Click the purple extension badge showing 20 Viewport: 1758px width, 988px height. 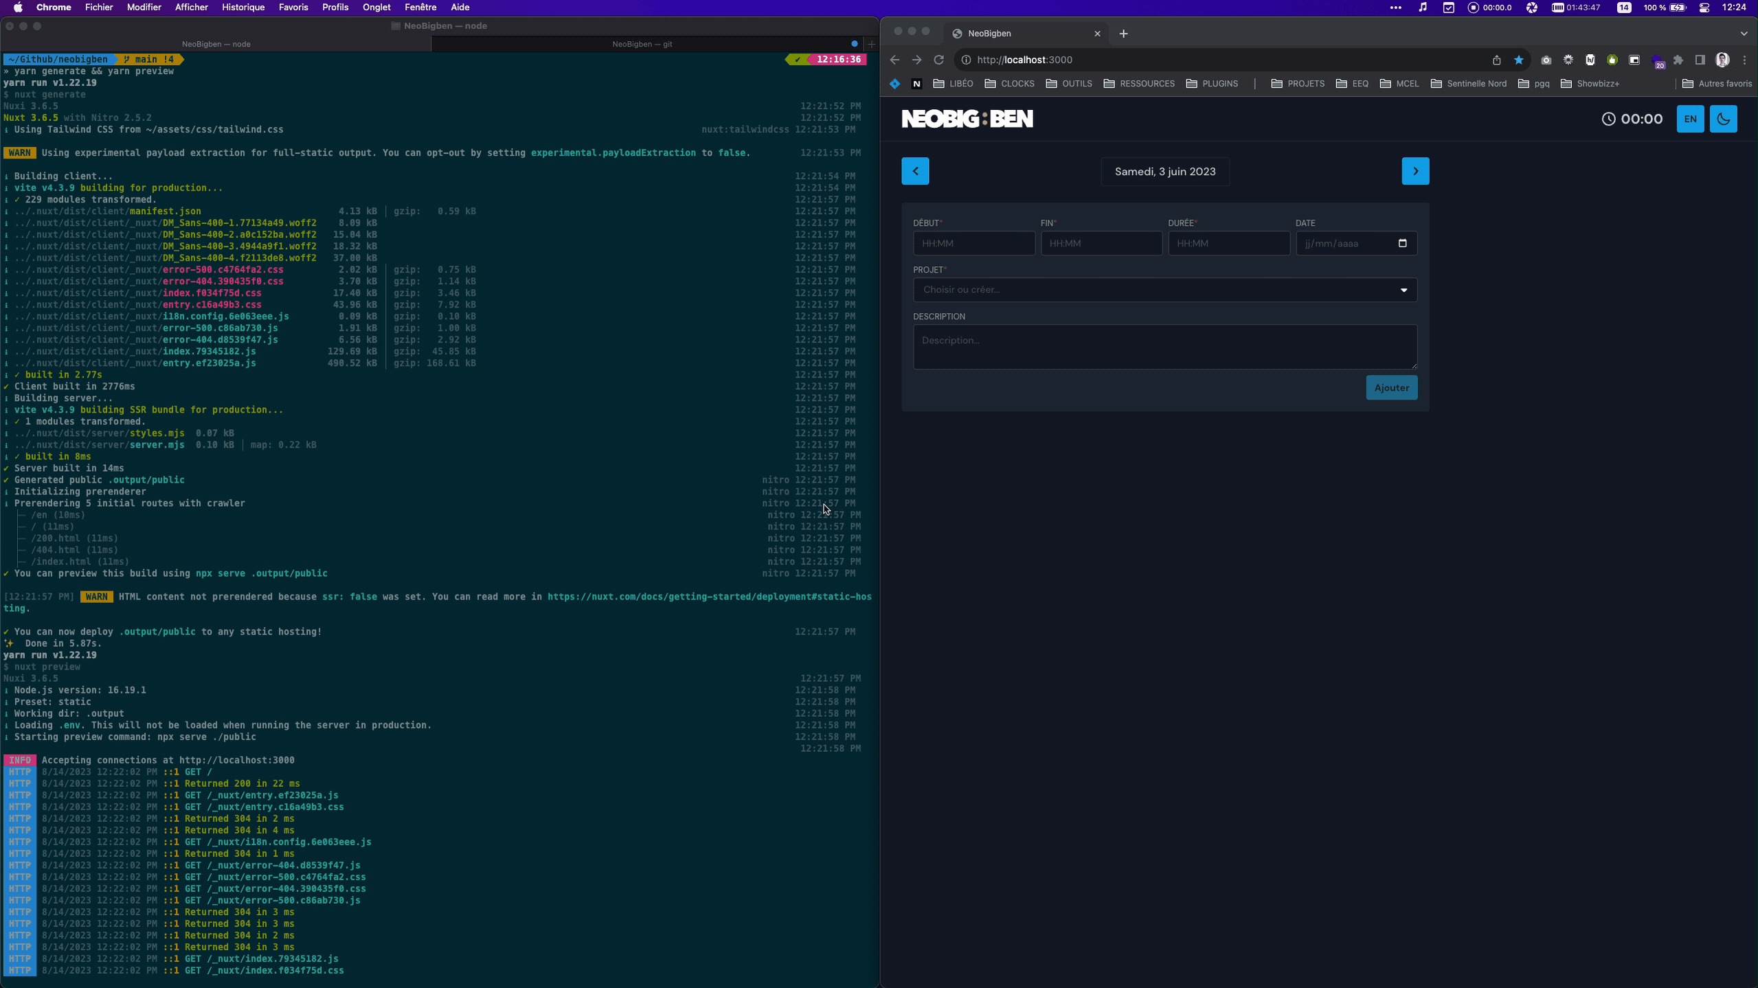tap(1658, 60)
